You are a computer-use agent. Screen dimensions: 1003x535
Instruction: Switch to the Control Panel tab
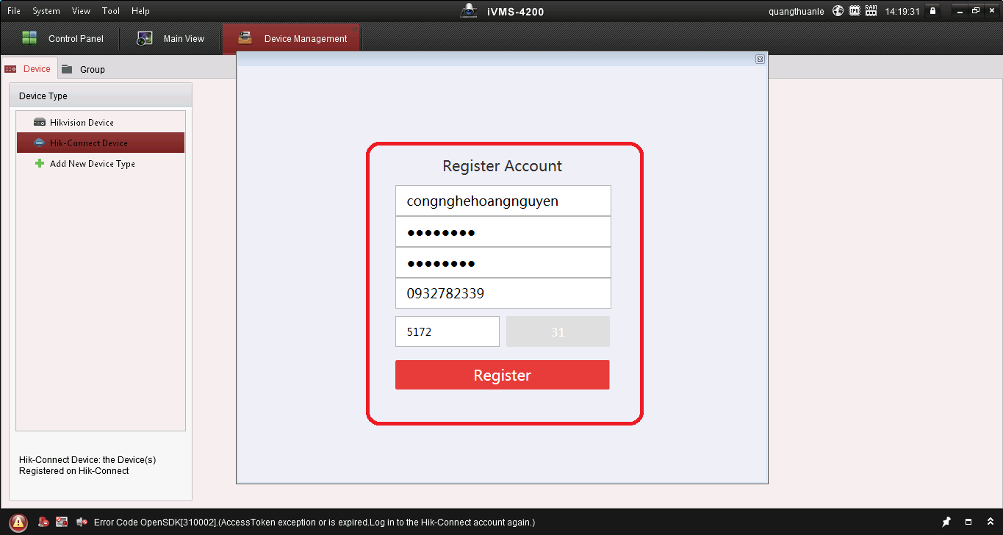(x=63, y=39)
